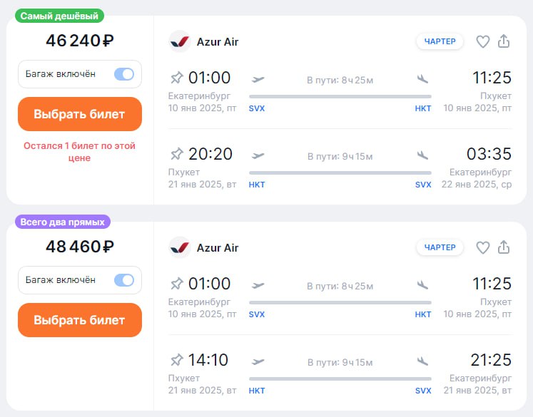
Task: Click the ЧАРТЕР badge on second ticket
Action: click(x=440, y=247)
